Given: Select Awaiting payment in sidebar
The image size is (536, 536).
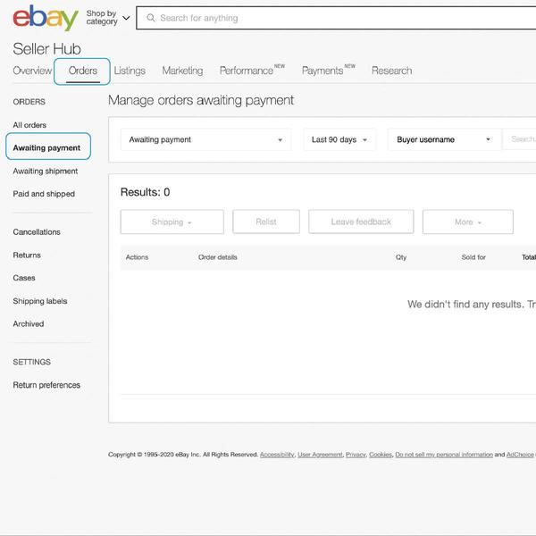Looking at the screenshot, I should [x=46, y=147].
